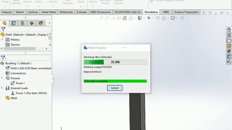Click the Solid mesh in progress bar

click(x=115, y=81)
